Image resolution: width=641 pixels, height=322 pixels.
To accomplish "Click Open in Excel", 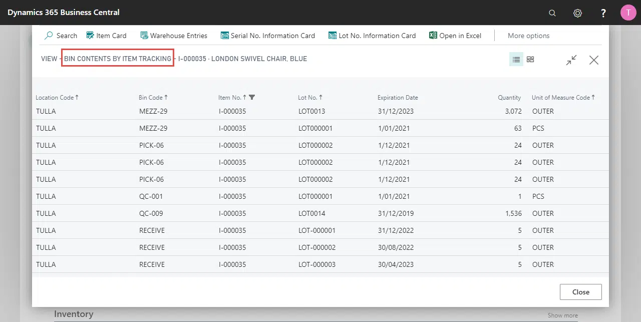I will coord(455,36).
